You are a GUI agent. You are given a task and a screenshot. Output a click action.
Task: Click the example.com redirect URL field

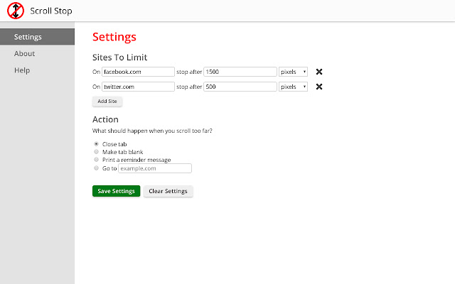click(x=155, y=168)
